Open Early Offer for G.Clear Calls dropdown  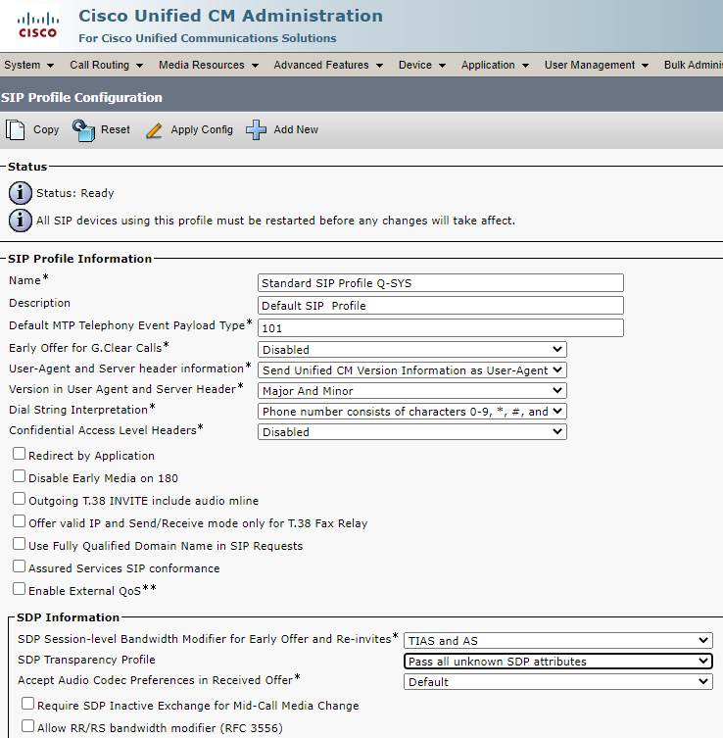pos(411,350)
